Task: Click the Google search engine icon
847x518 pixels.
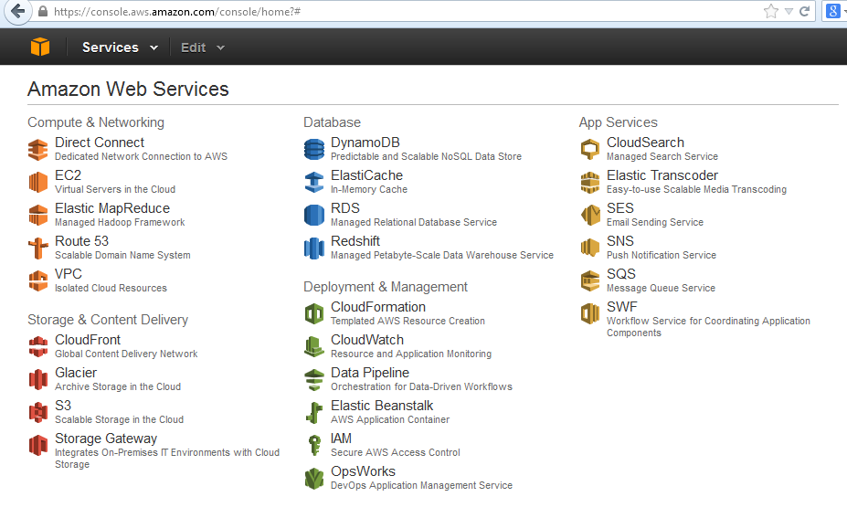Action: (833, 11)
